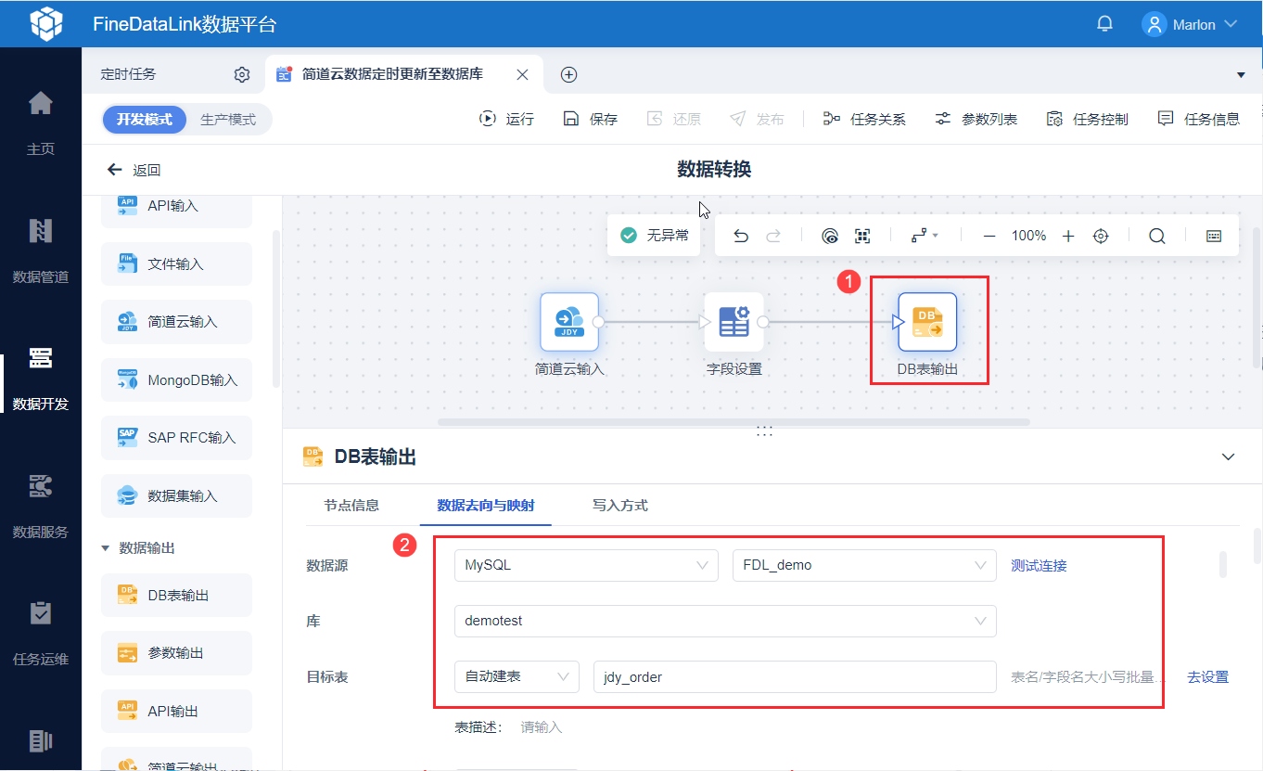Viewport: 1263px width, 771px height.
Task: Close the 简道云数据定时更新至数据库 tab
Action: (522, 74)
